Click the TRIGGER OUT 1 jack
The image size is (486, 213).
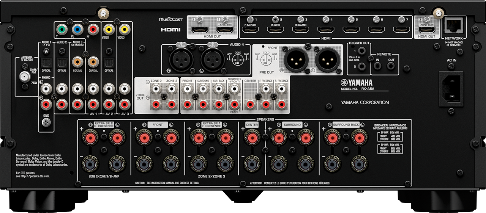coord(362,50)
